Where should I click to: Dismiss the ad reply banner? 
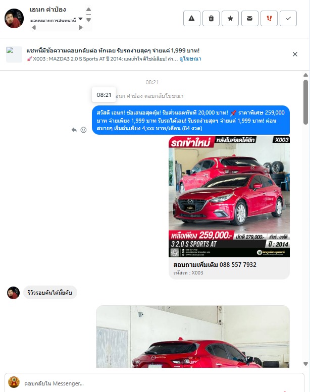[295, 54]
